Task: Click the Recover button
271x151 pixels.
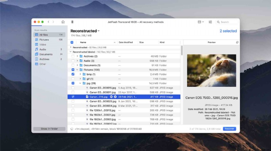Action: pyautogui.click(x=229, y=129)
